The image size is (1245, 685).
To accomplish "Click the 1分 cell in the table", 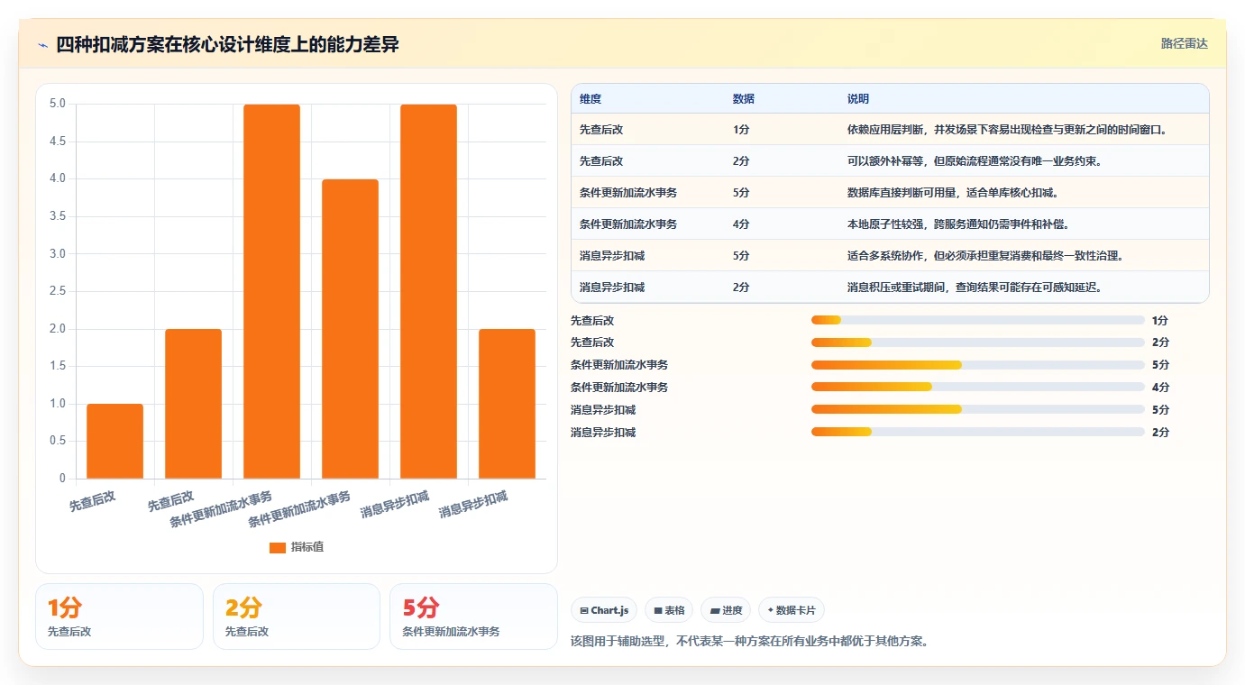I will pyautogui.click(x=741, y=130).
